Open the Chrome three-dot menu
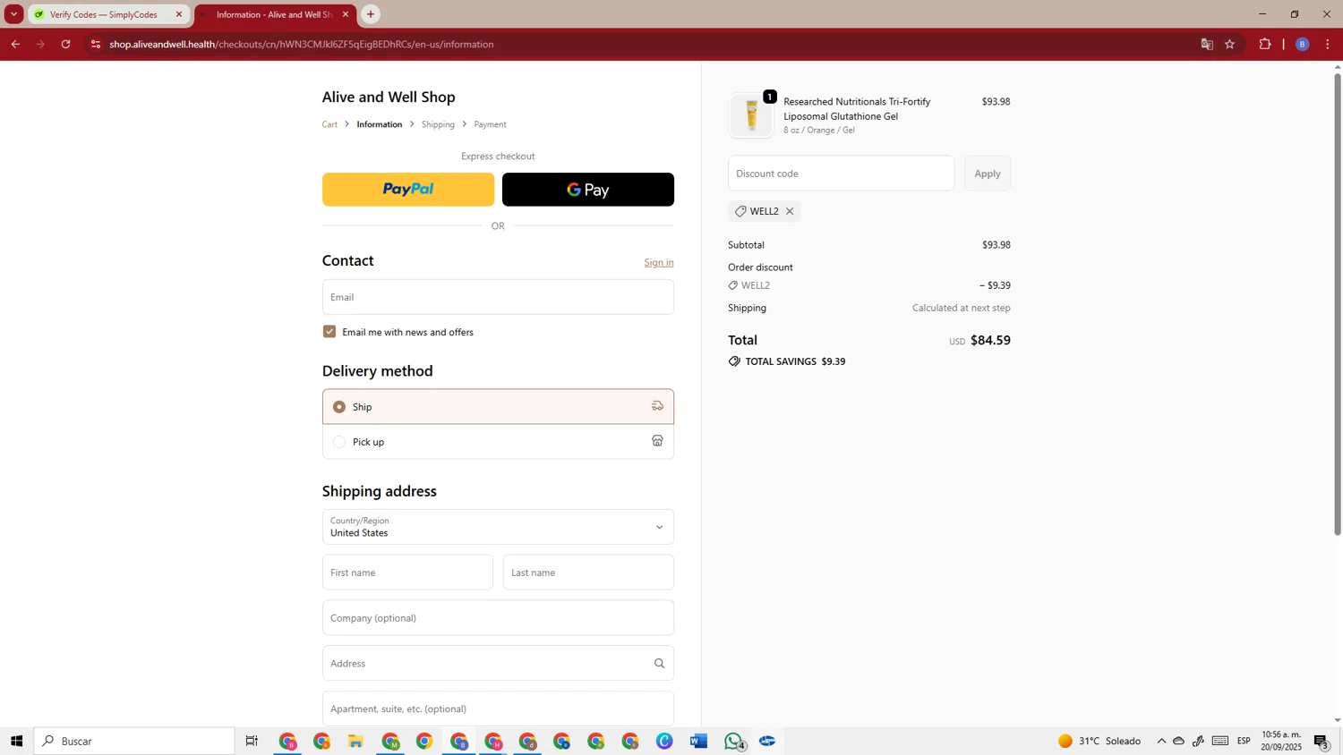The width and height of the screenshot is (1343, 755). click(x=1328, y=44)
